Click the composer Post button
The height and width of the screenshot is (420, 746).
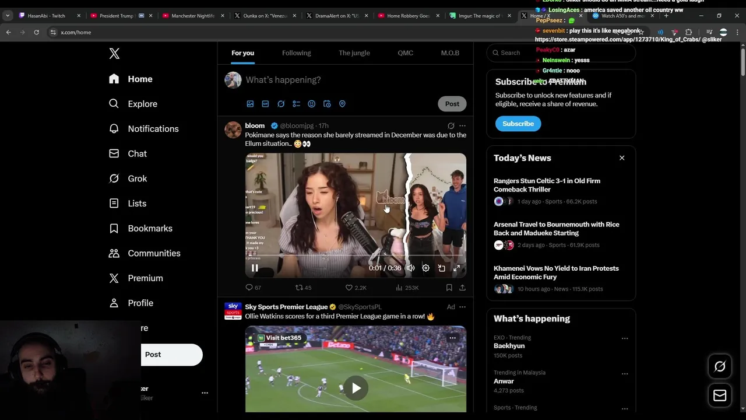452,104
